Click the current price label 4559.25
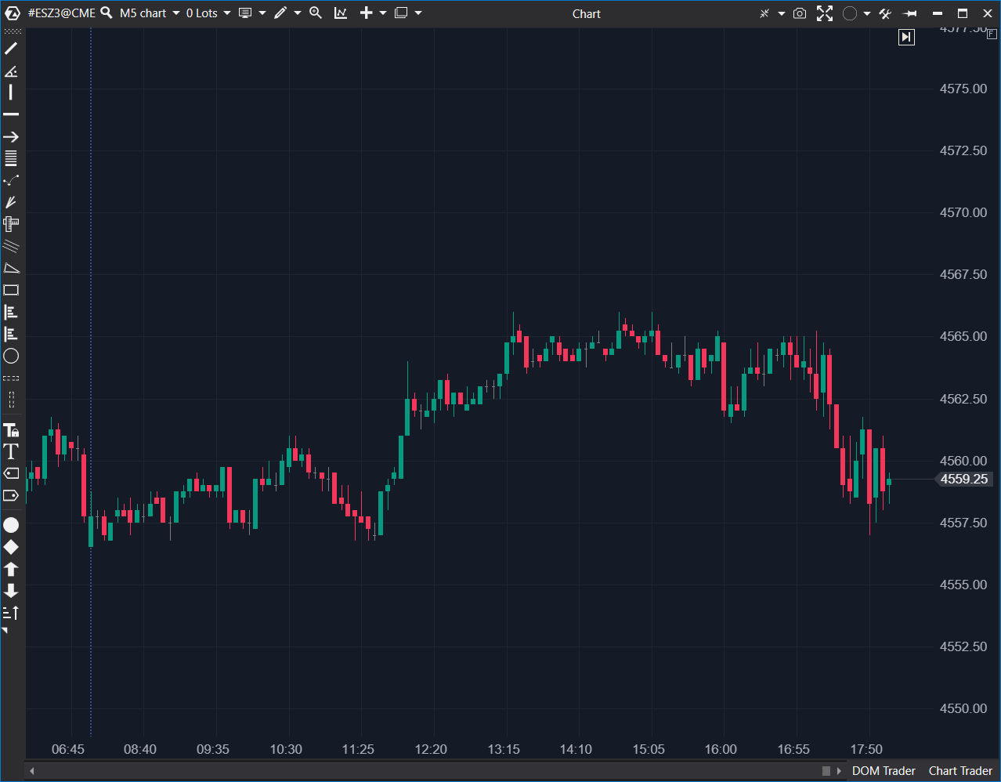Image resolution: width=1001 pixels, height=782 pixels. click(x=964, y=479)
